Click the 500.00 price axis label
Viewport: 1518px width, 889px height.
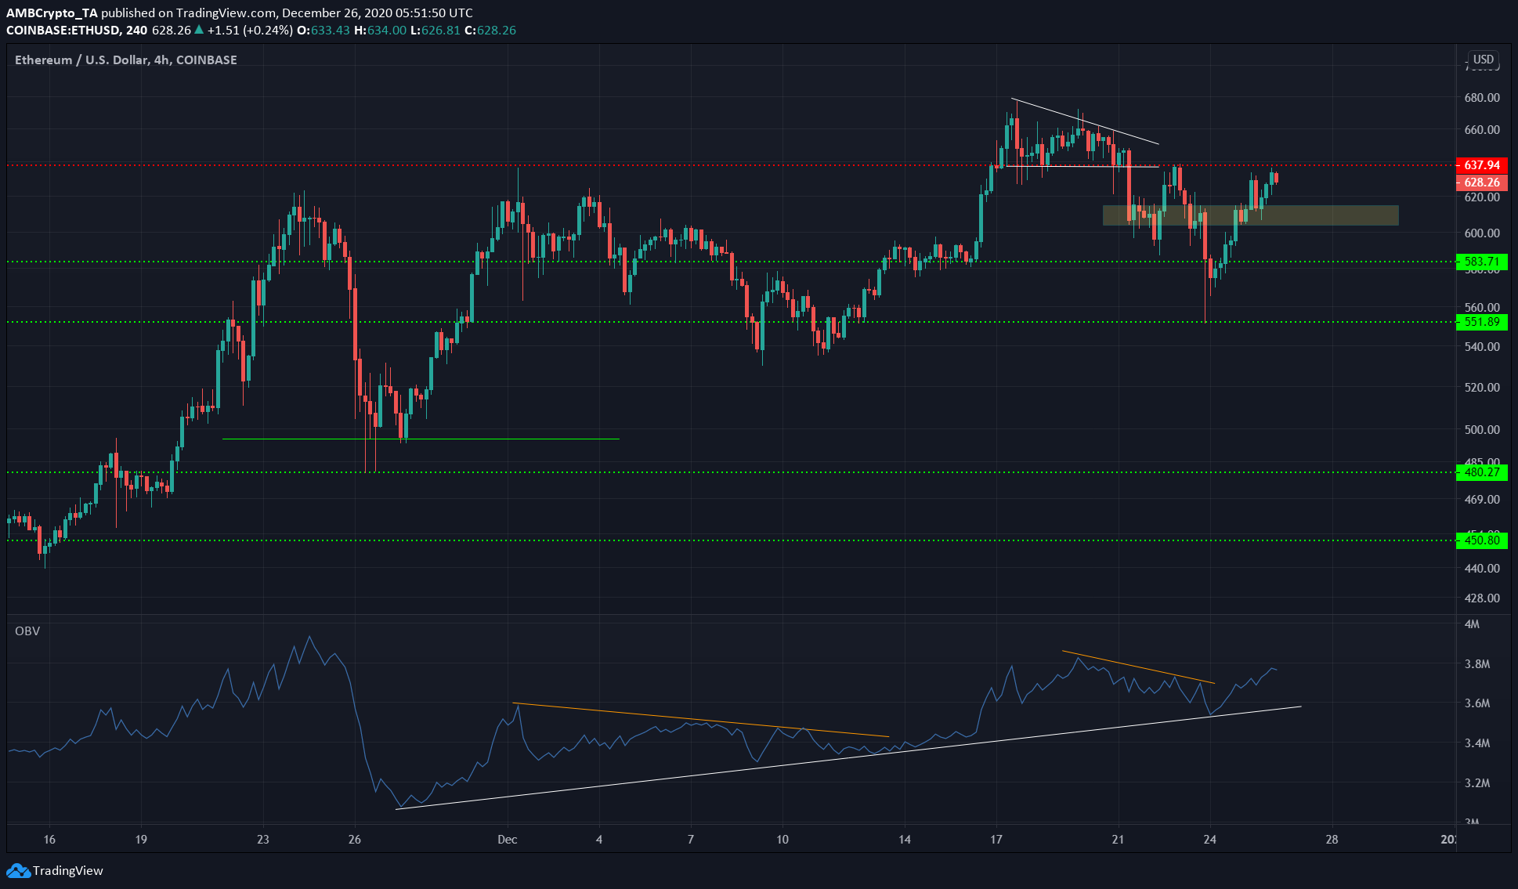pyautogui.click(x=1482, y=430)
